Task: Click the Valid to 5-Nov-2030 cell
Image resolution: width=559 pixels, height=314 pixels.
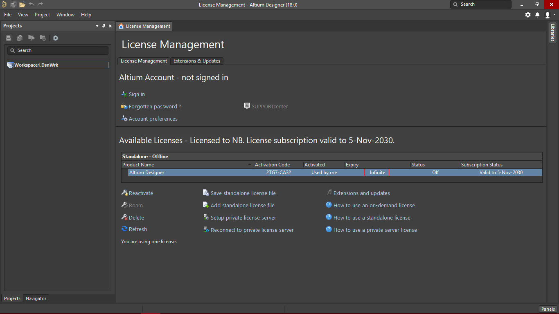Action: [x=501, y=173]
